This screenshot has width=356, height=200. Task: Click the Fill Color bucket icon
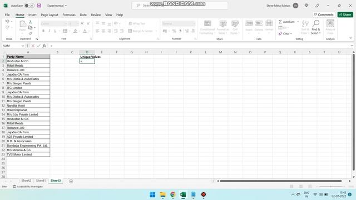click(75, 31)
